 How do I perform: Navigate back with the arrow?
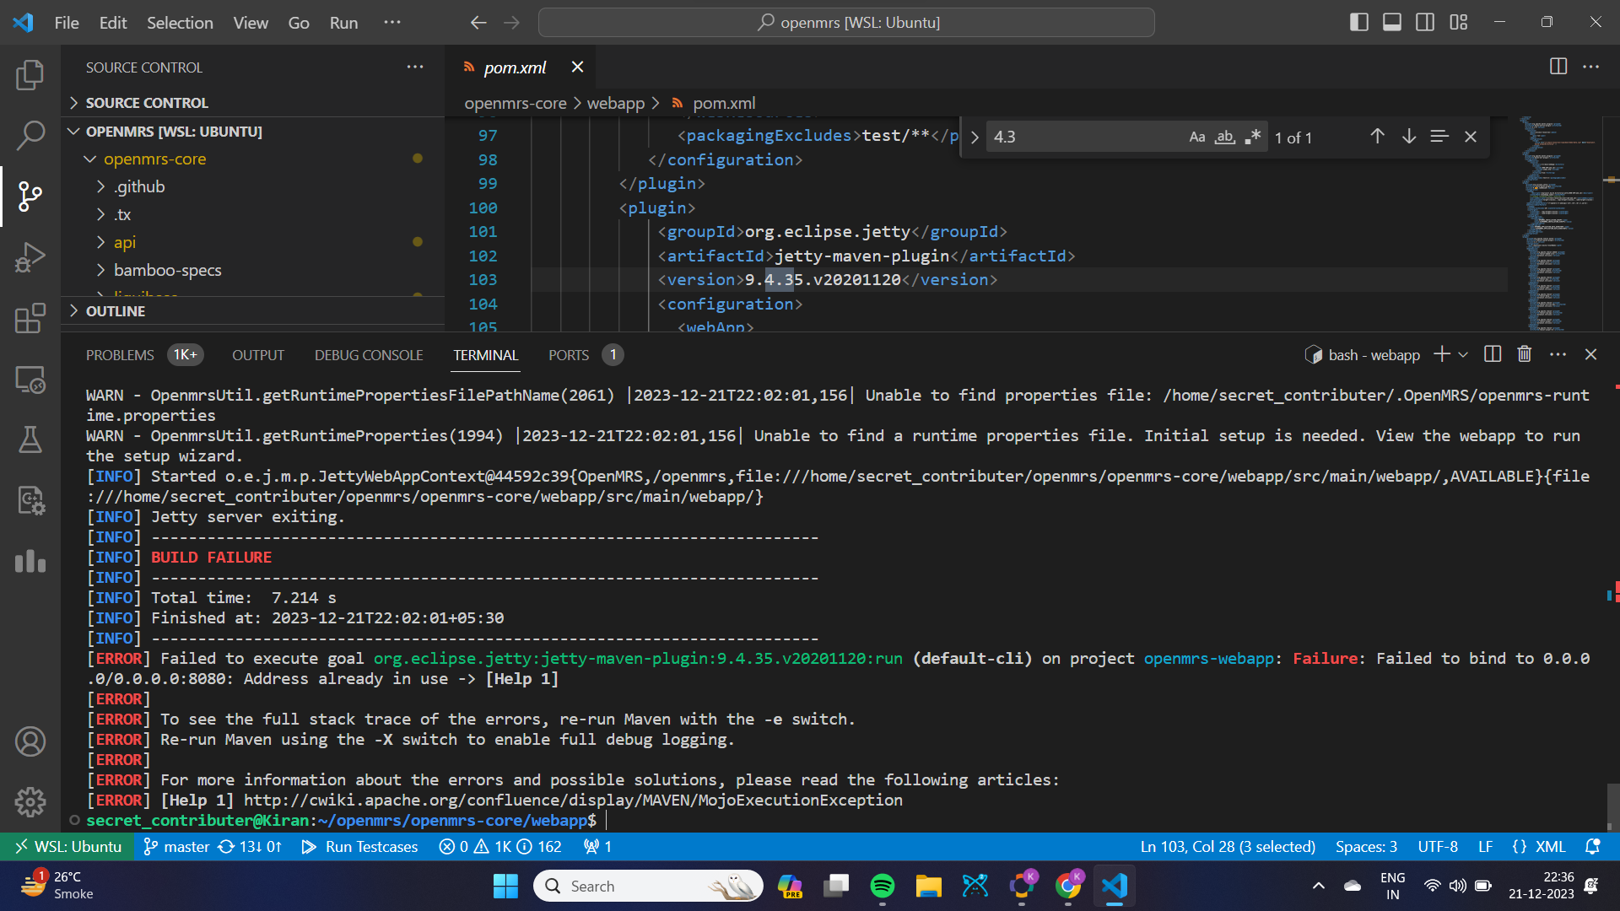[478, 23]
